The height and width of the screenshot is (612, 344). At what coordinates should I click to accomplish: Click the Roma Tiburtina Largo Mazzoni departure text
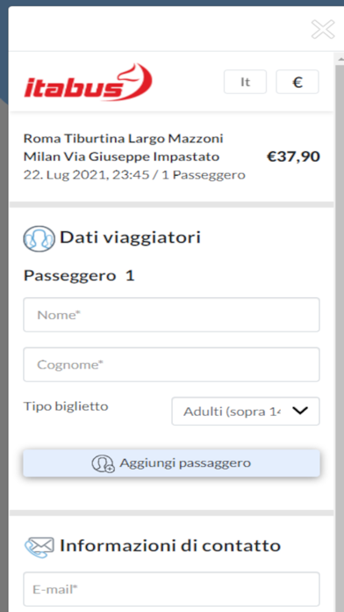tap(124, 139)
